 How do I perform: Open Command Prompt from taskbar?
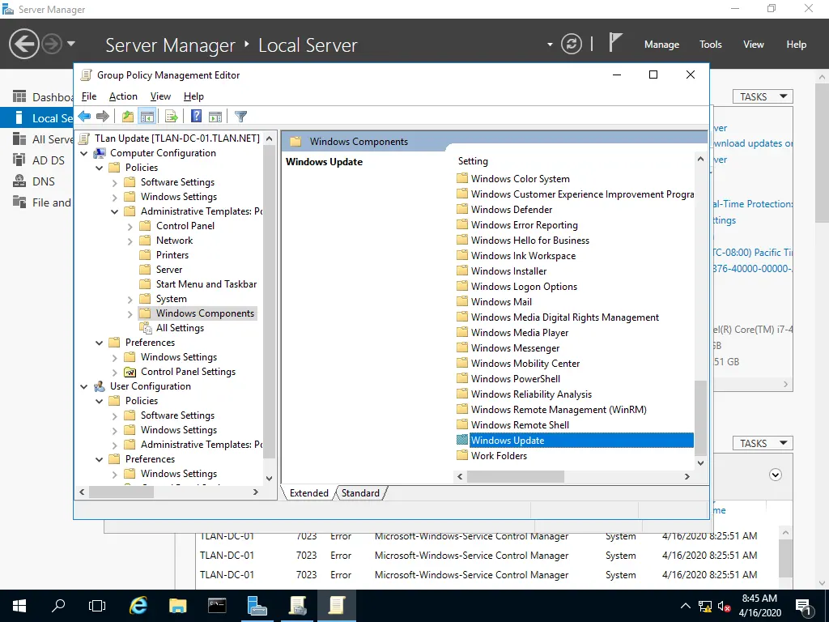(217, 606)
